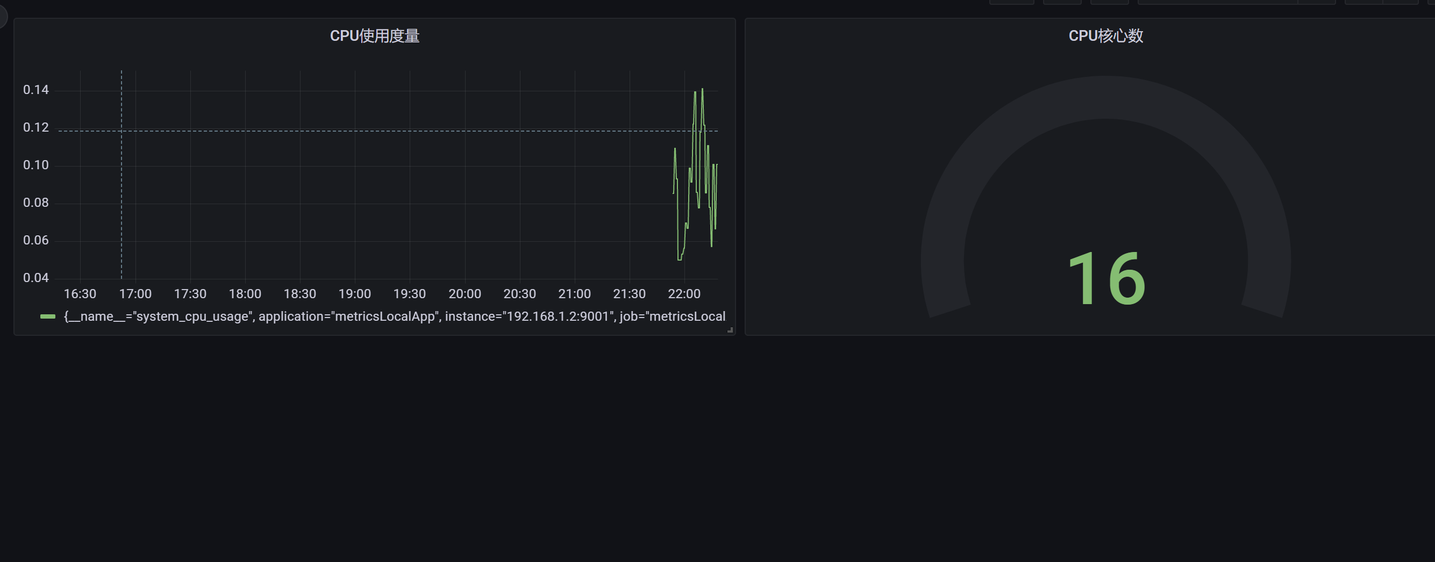Screen dimensions: 1435x562
Task: Click the 17:00 time axis label
Action: coord(135,294)
